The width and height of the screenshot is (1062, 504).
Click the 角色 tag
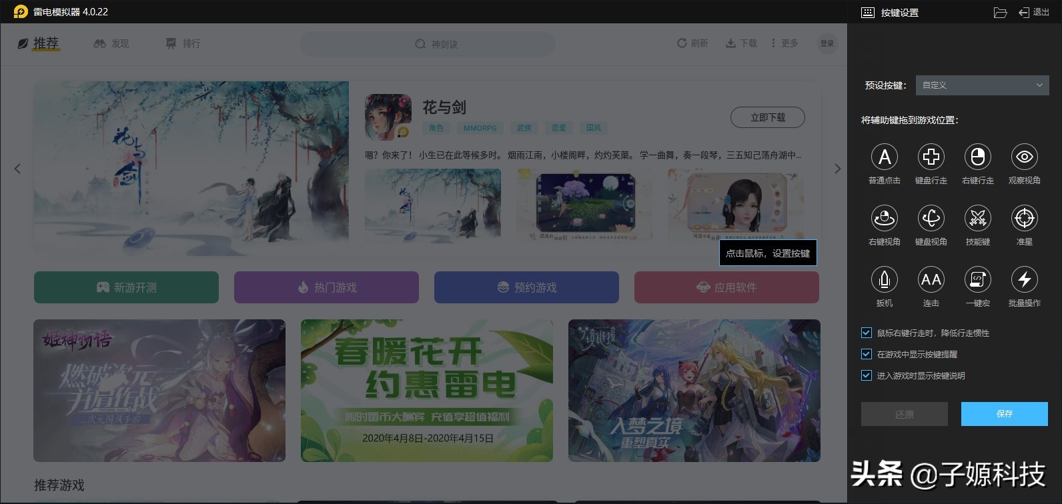436,128
